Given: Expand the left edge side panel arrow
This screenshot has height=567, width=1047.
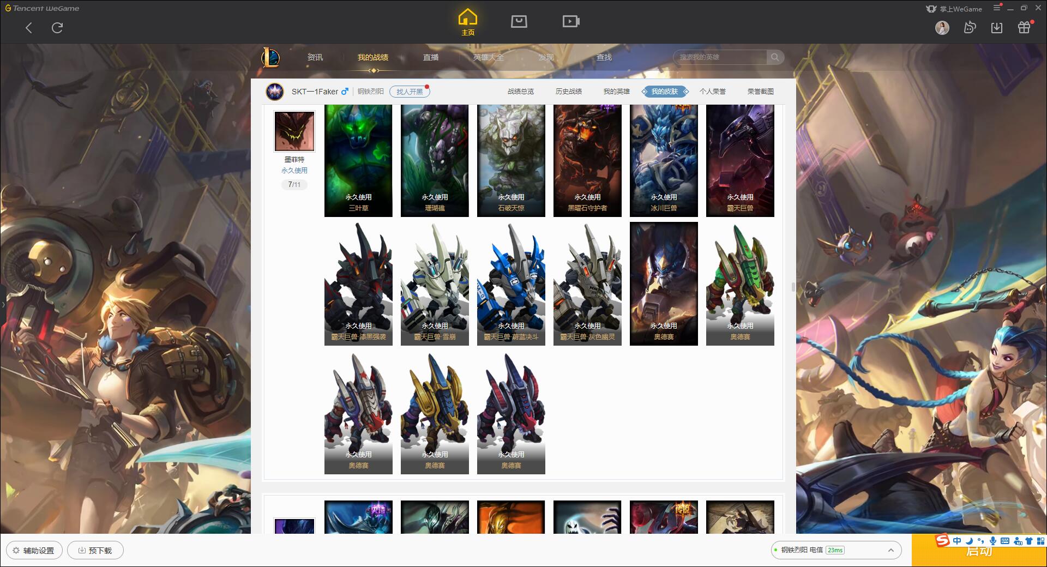Looking at the screenshot, I should click(x=3, y=304).
